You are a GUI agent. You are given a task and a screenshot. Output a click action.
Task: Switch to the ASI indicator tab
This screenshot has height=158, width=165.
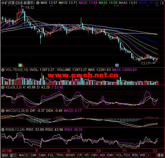click(102, 155)
